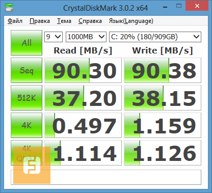
Task: Click the CrystalDiskMark app icon in title bar
Action: coord(9,7)
